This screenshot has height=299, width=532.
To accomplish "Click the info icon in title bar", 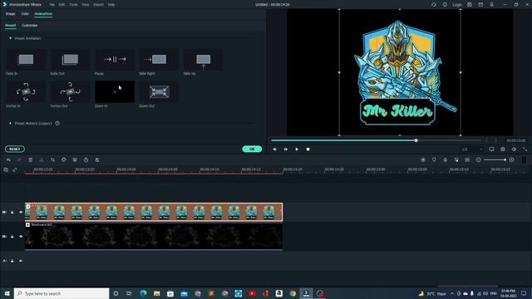I will click(445, 5).
